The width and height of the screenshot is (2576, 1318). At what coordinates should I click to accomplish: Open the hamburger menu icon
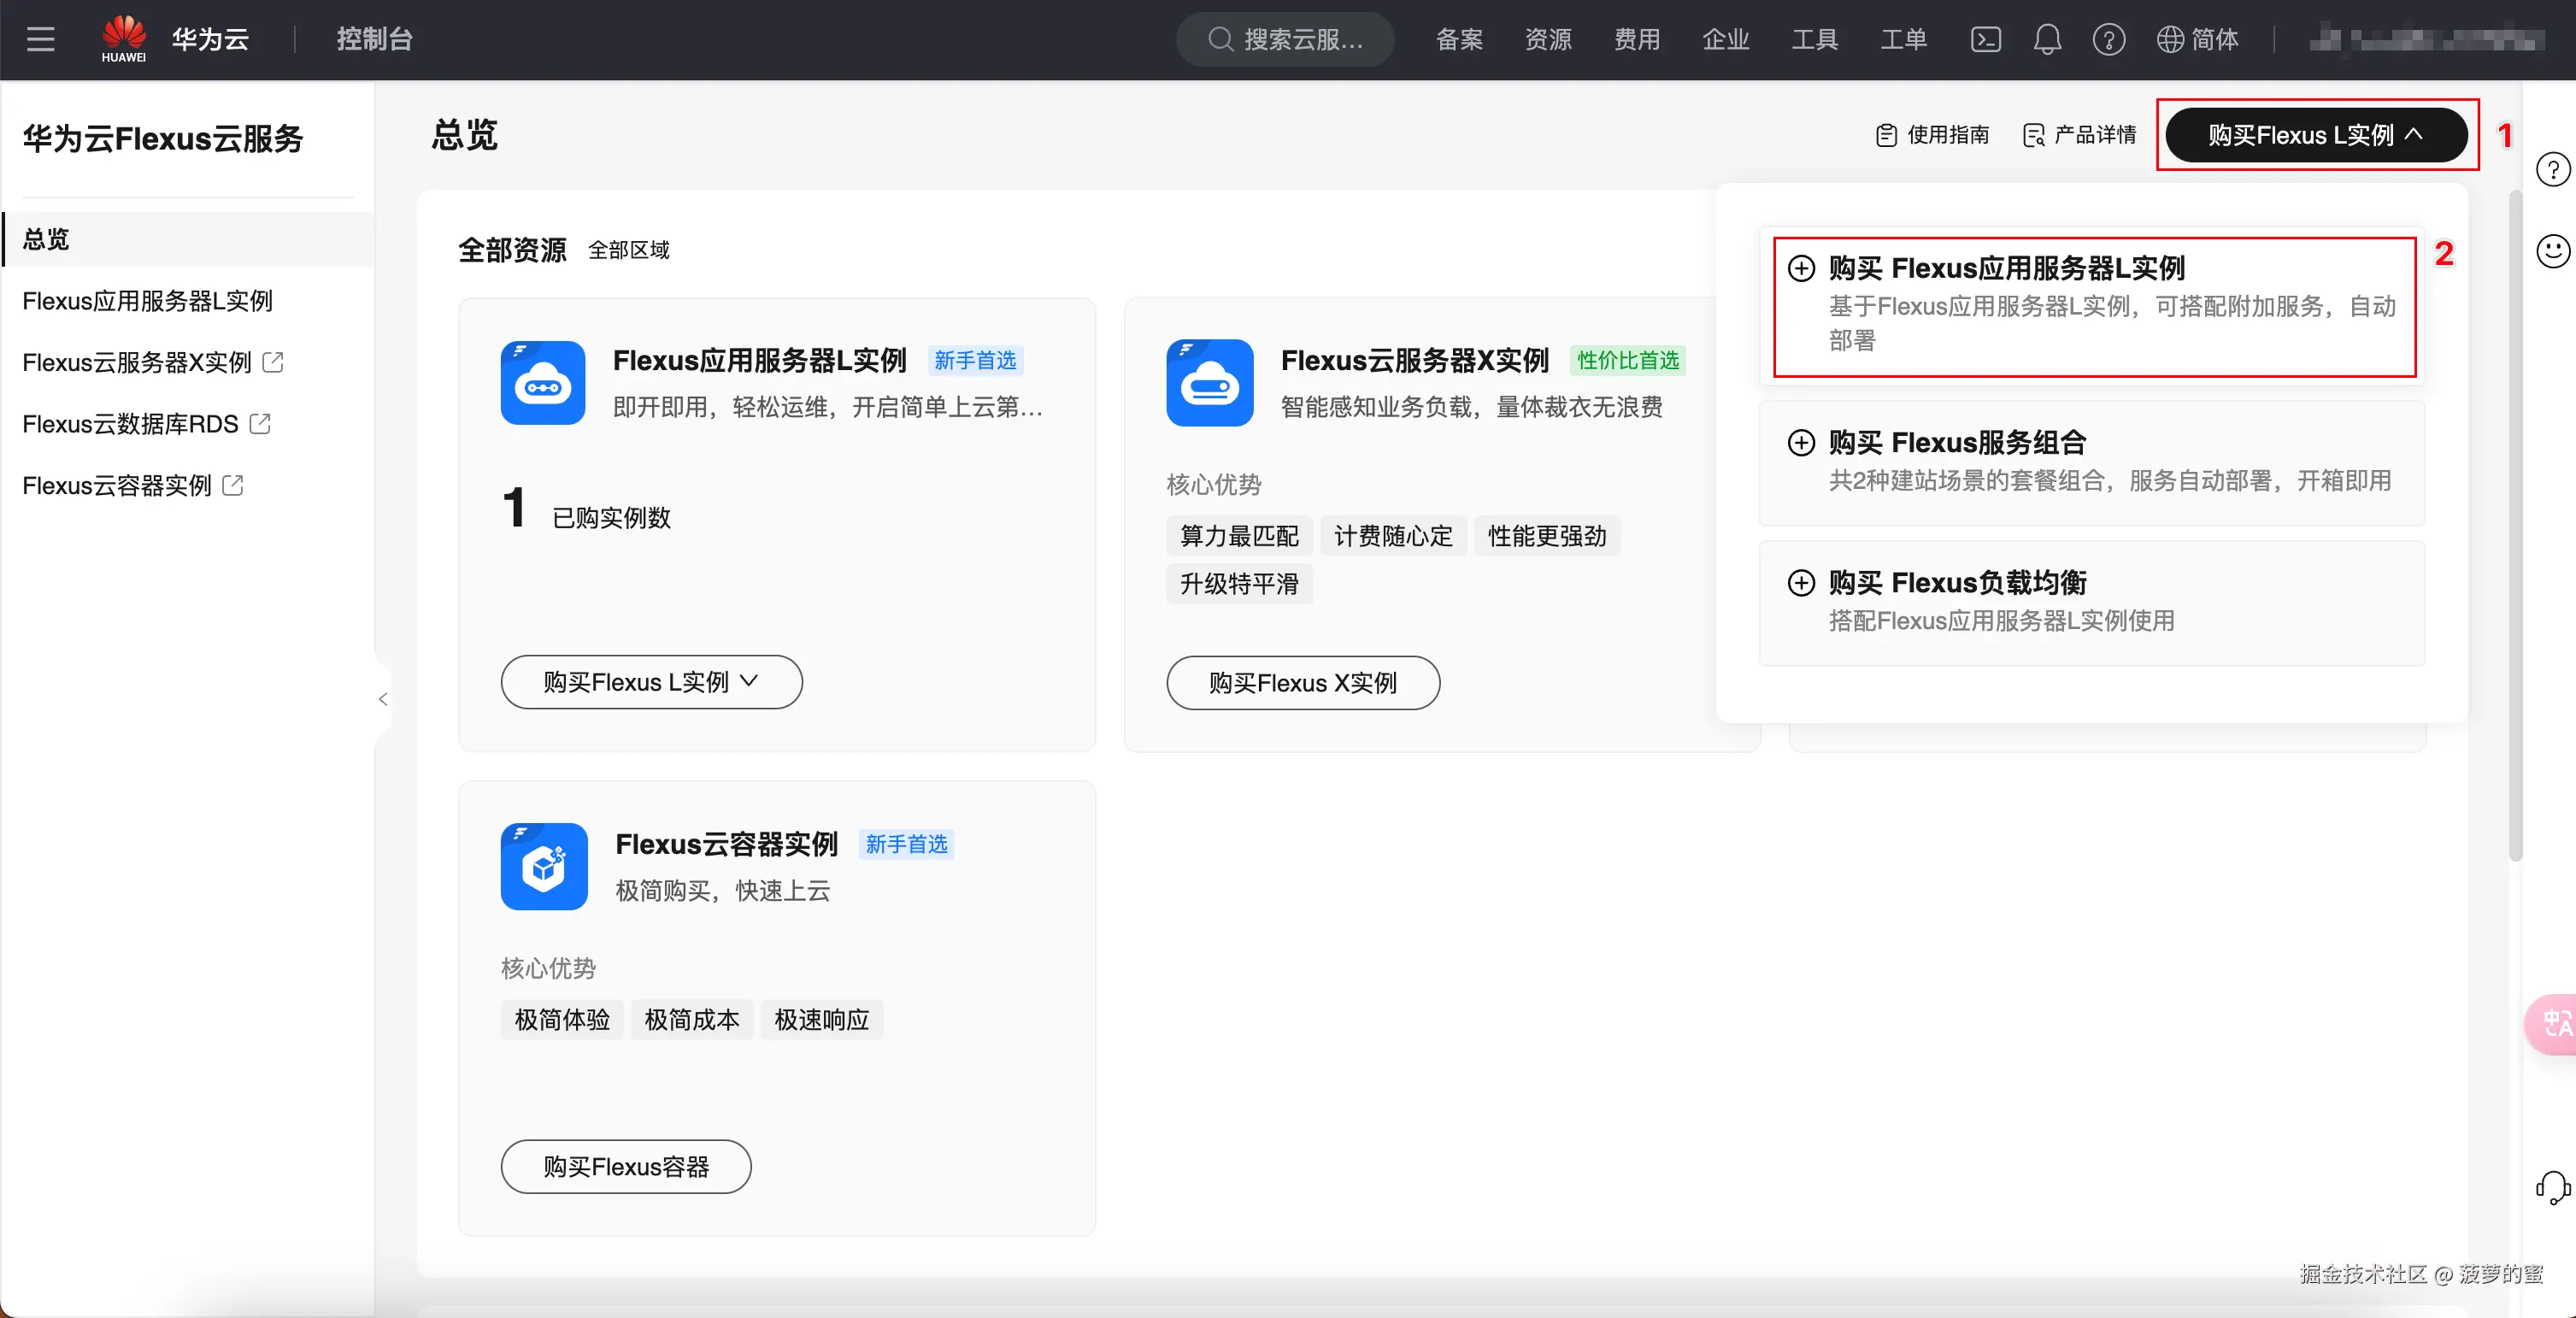point(39,39)
